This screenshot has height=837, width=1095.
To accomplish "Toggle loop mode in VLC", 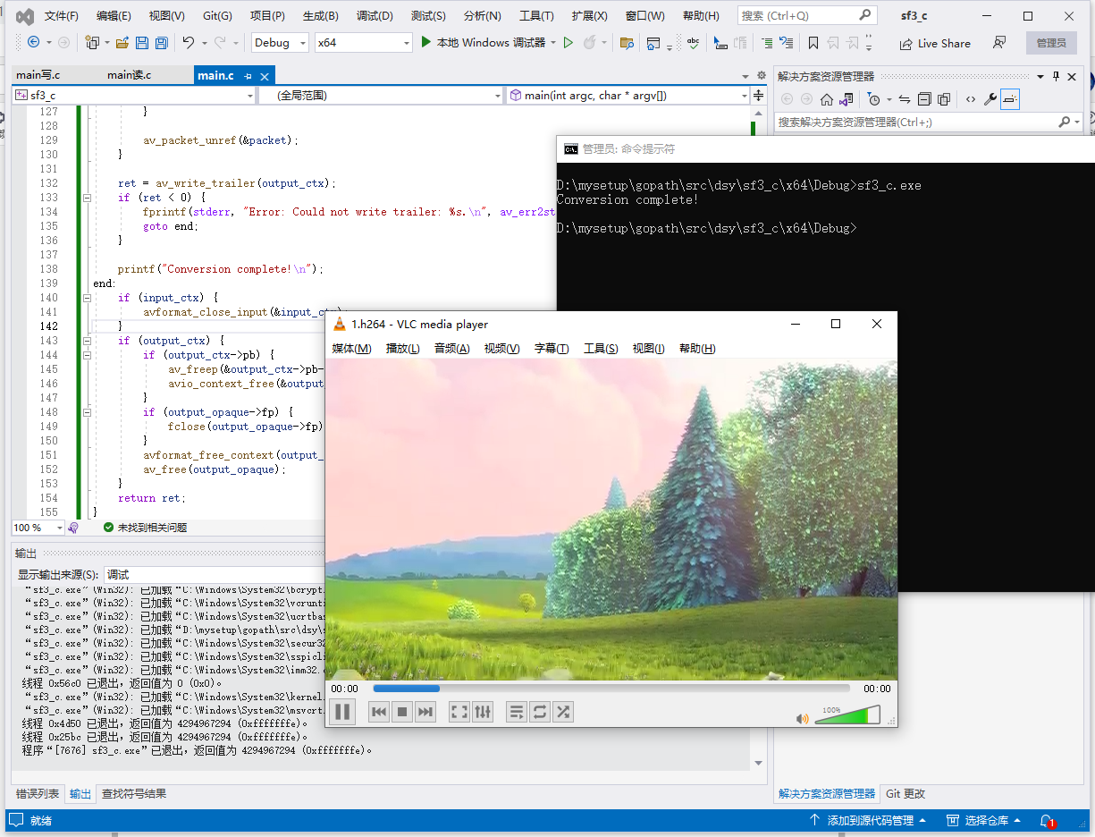I will 540,712.
